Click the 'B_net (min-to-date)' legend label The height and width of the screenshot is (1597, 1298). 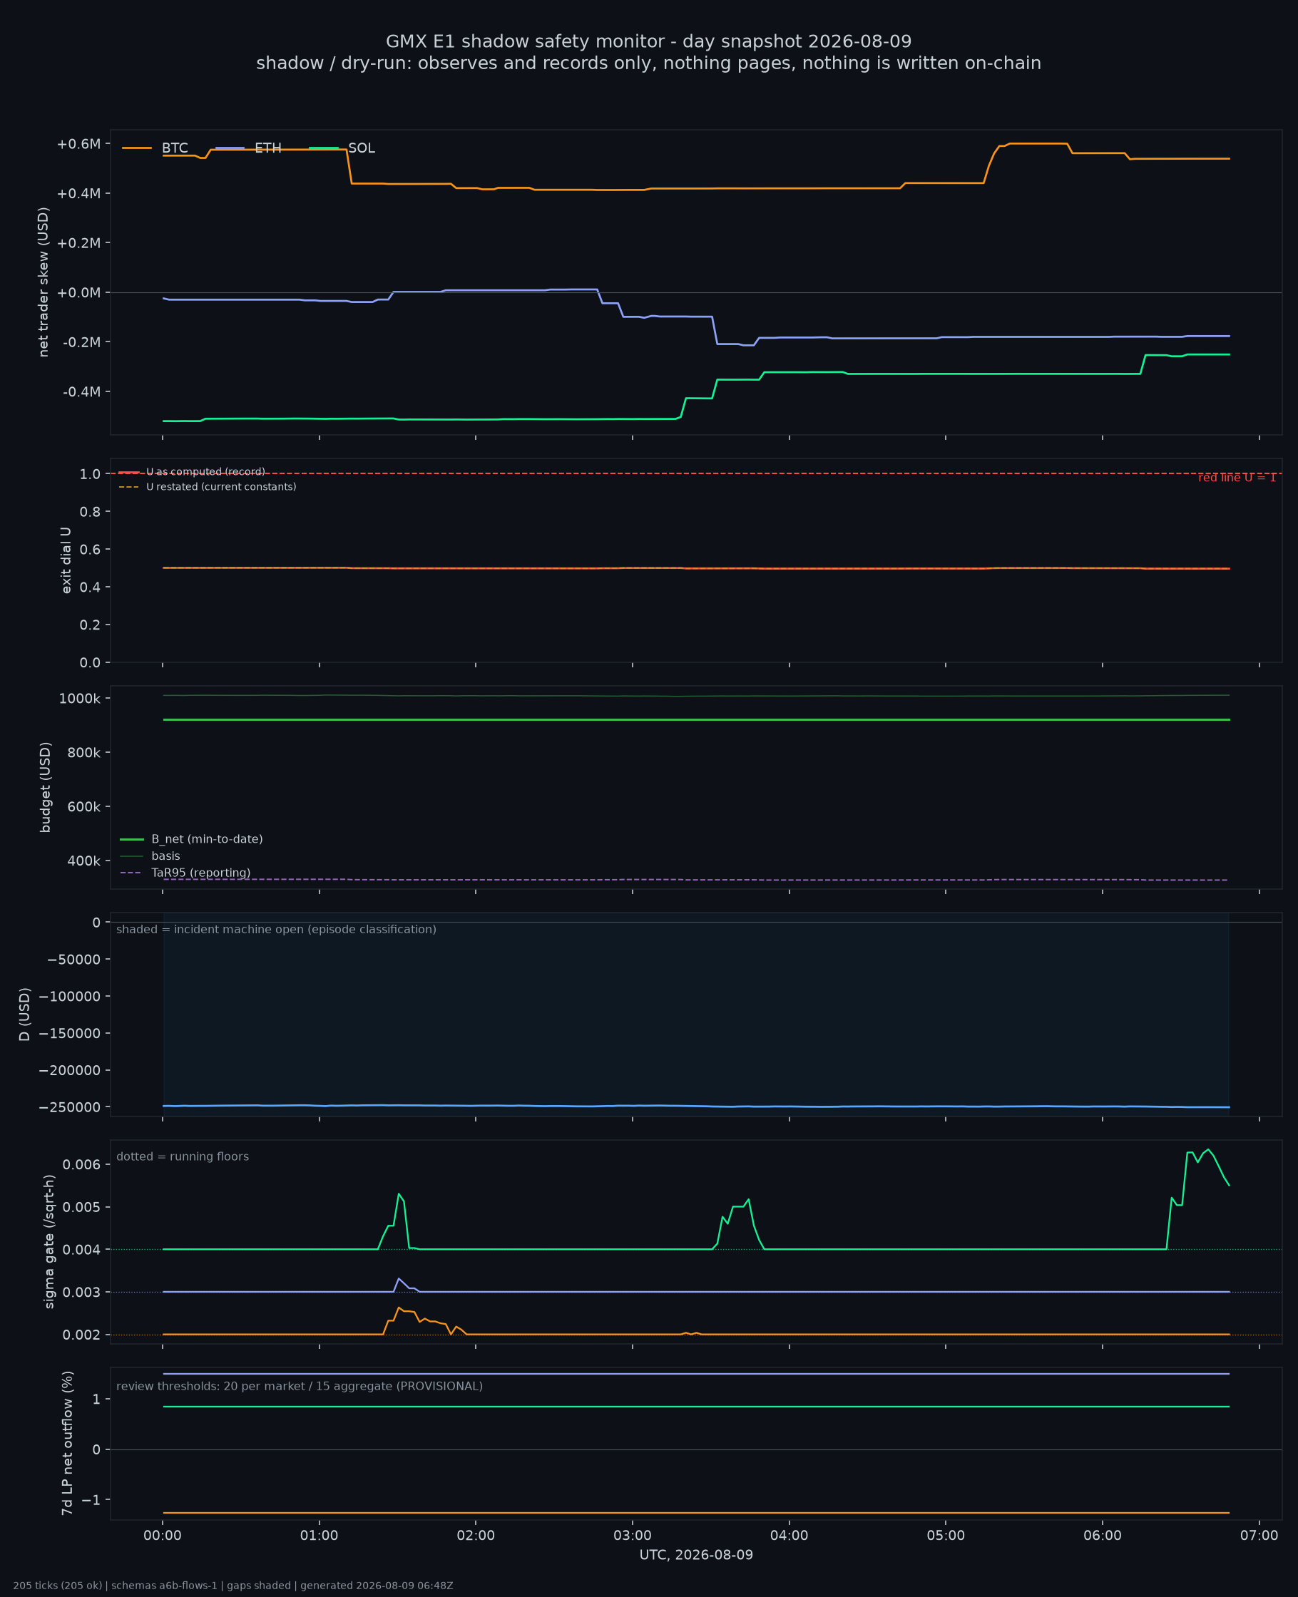coord(207,839)
